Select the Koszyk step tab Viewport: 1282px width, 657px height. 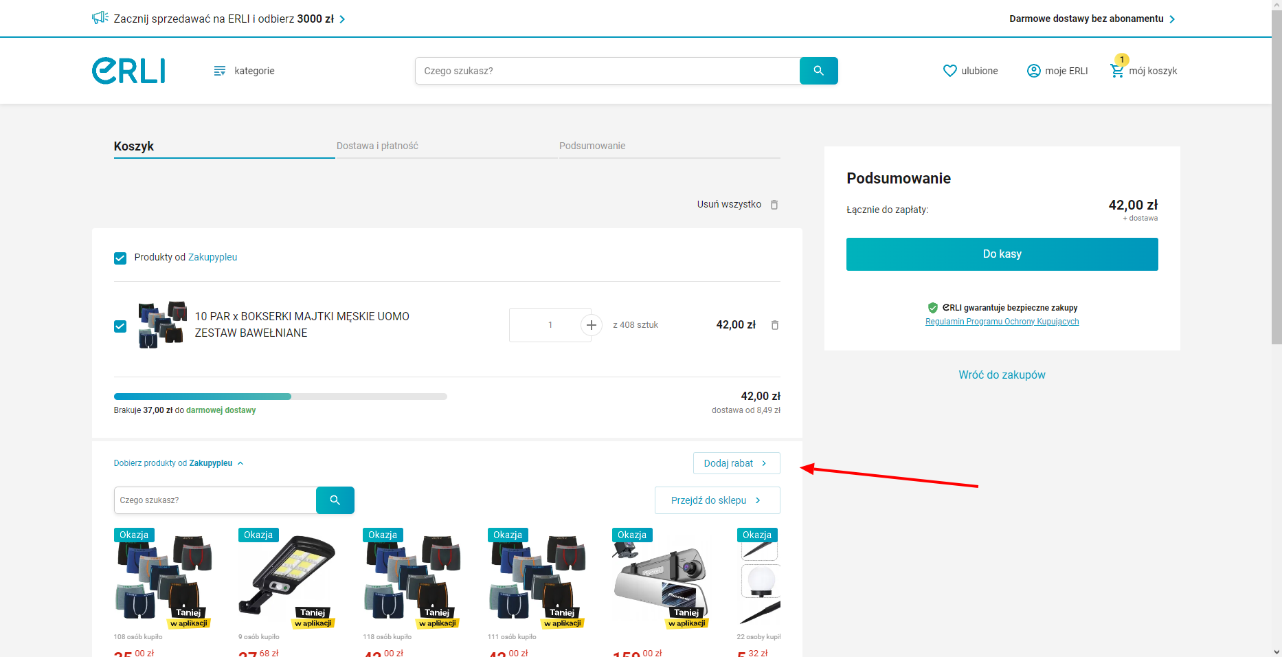coord(224,146)
